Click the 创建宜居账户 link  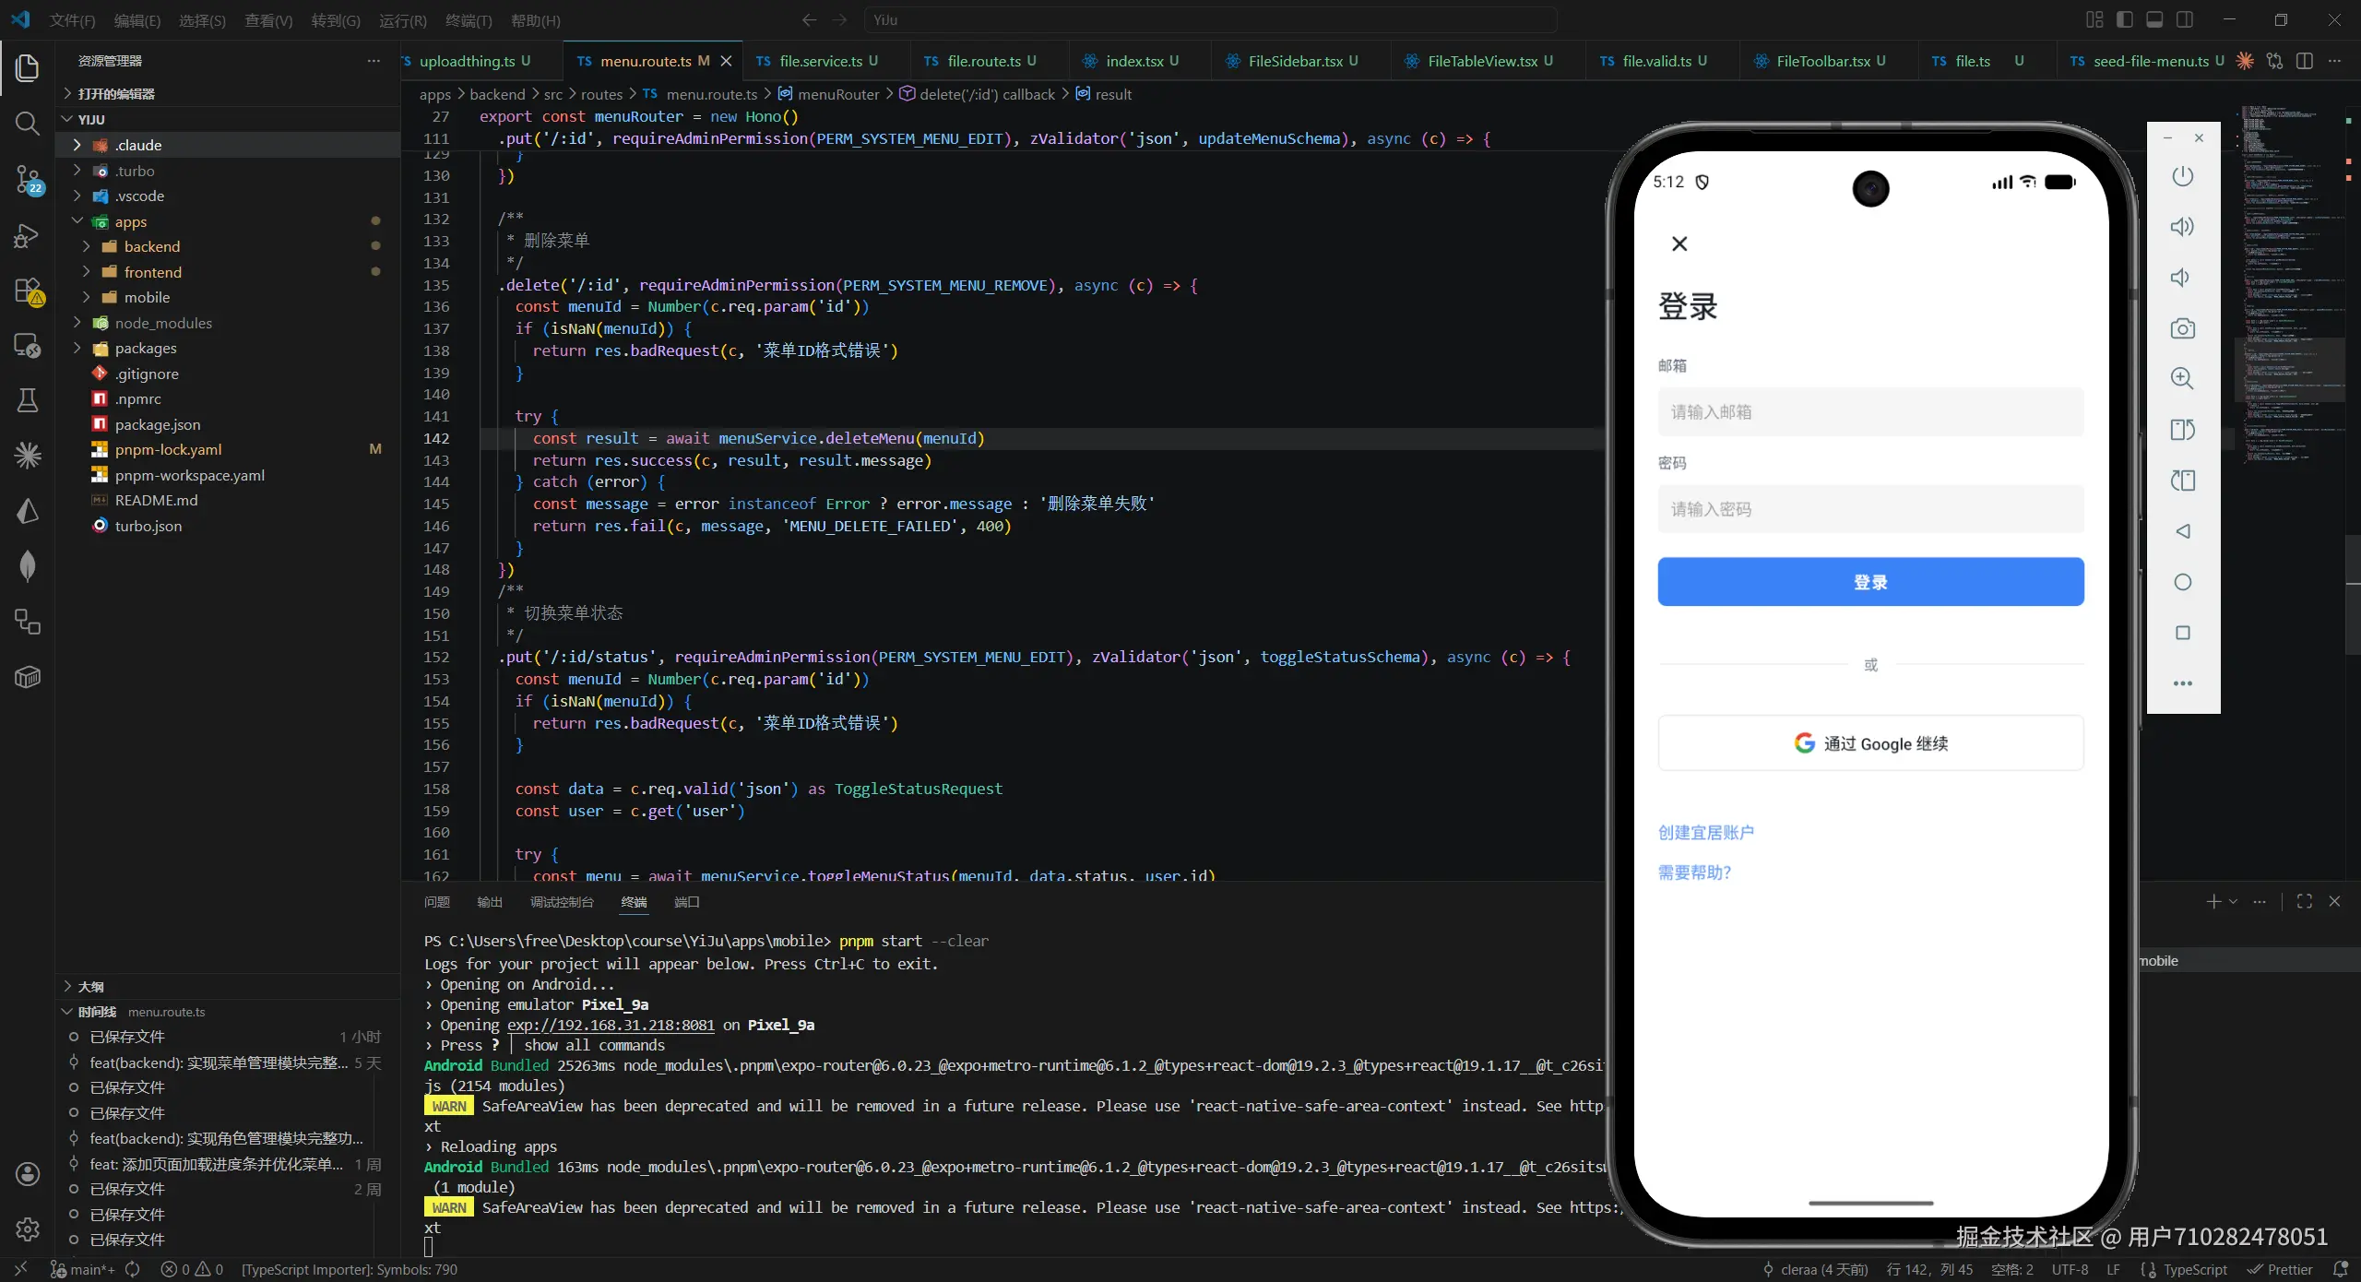coord(1705,832)
